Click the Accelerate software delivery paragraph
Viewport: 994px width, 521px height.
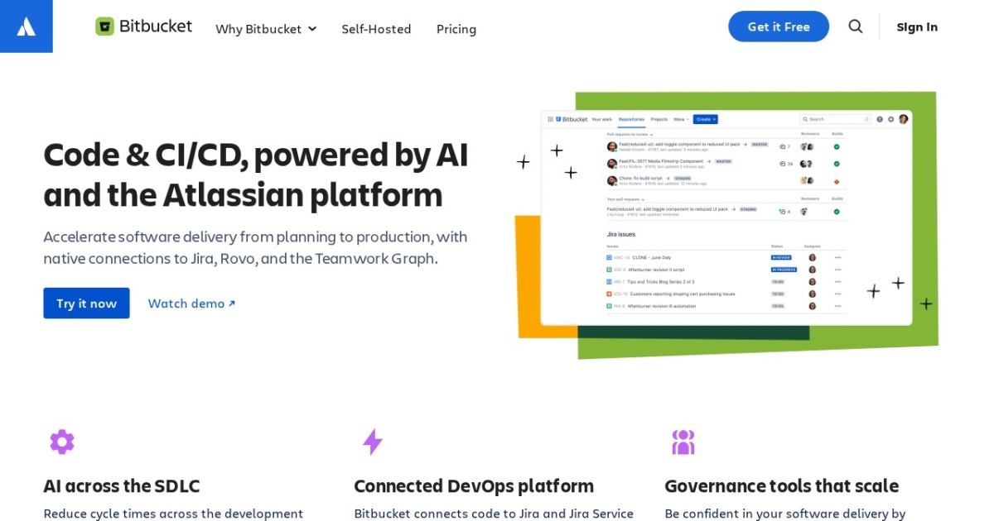click(255, 247)
